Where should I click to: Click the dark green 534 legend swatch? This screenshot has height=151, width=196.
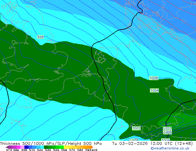tap(46, 147)
